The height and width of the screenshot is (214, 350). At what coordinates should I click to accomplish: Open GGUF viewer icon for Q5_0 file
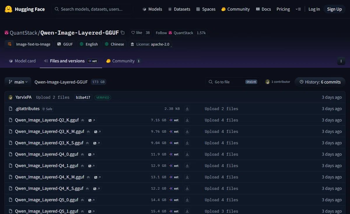pyautogui.click(x=92, y=200)
